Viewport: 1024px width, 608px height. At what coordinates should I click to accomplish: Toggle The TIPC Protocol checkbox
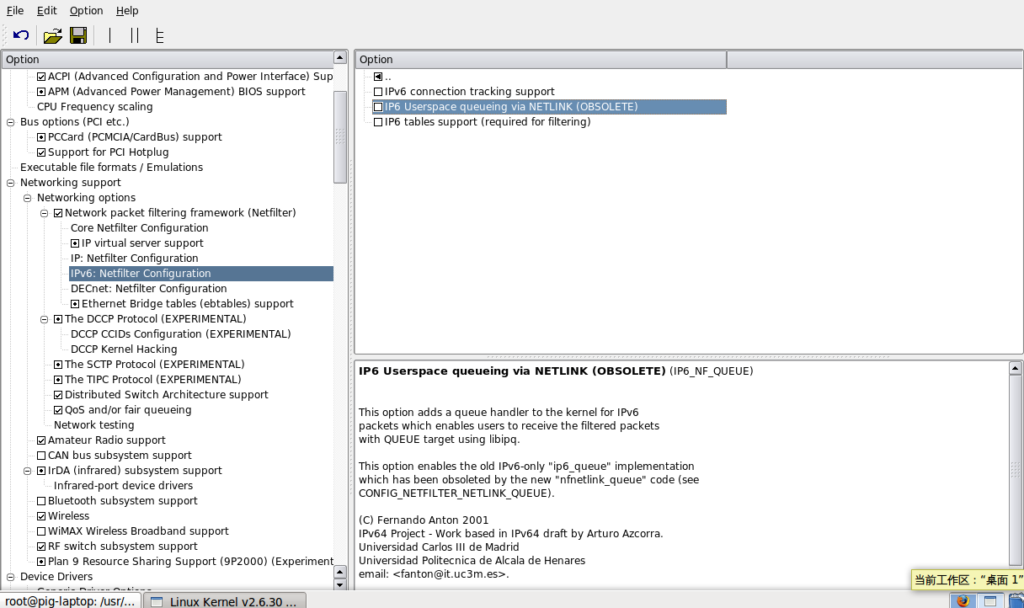click(x=58, y=380)
